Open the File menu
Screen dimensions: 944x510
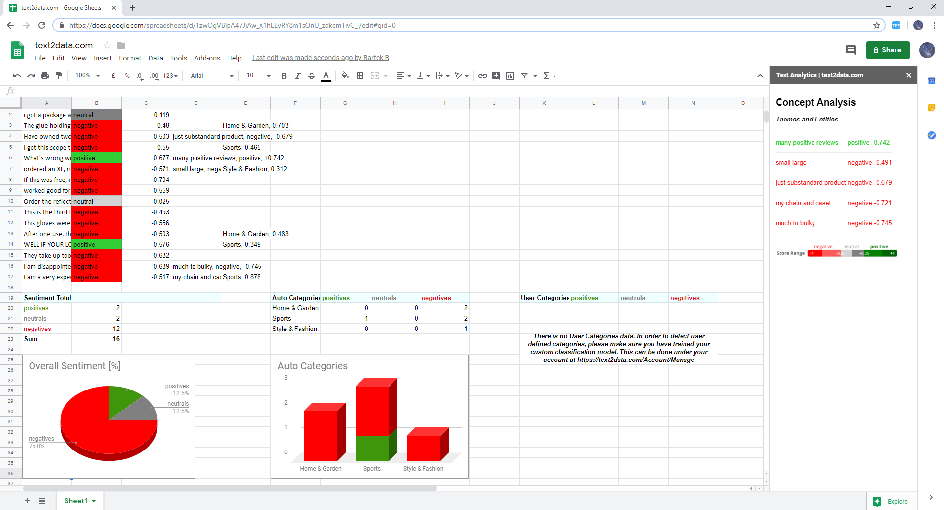[x=40, y=58]
